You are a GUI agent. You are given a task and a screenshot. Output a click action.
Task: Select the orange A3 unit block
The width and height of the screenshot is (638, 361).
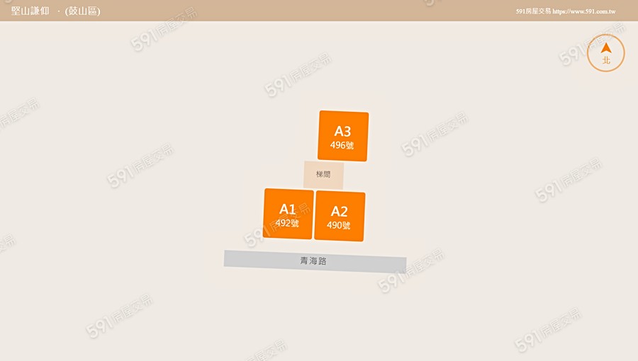click(343, 136)
